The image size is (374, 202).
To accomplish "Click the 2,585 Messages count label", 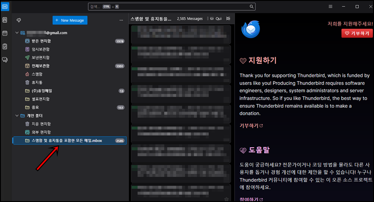I will tap(190, 19).
